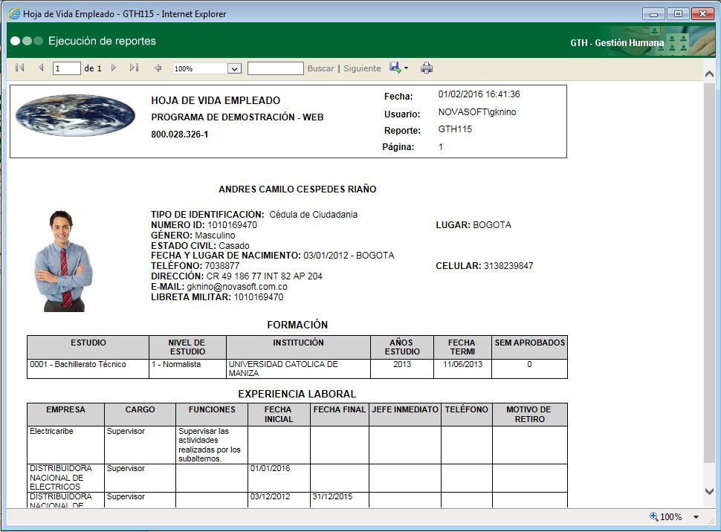
Task: Click the INSTITUCIÓN column header
Action: click(x=298, y=347)
